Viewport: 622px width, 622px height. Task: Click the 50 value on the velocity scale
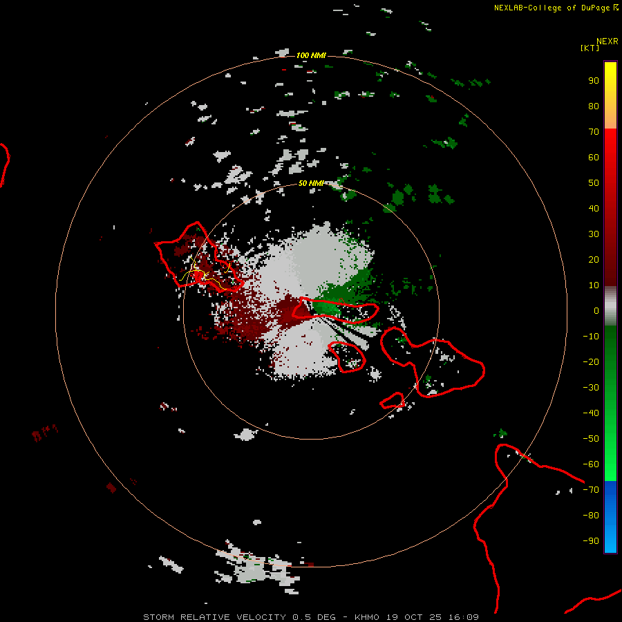click(594, 183)
